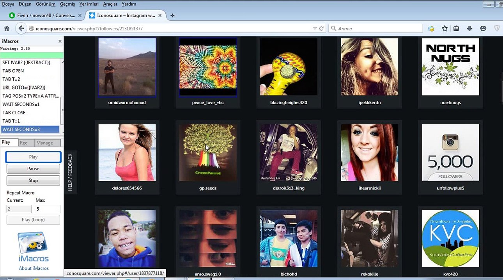The image size is (503, 280).
Task: Click the search magnifier icon
Action: pos(334,28)
